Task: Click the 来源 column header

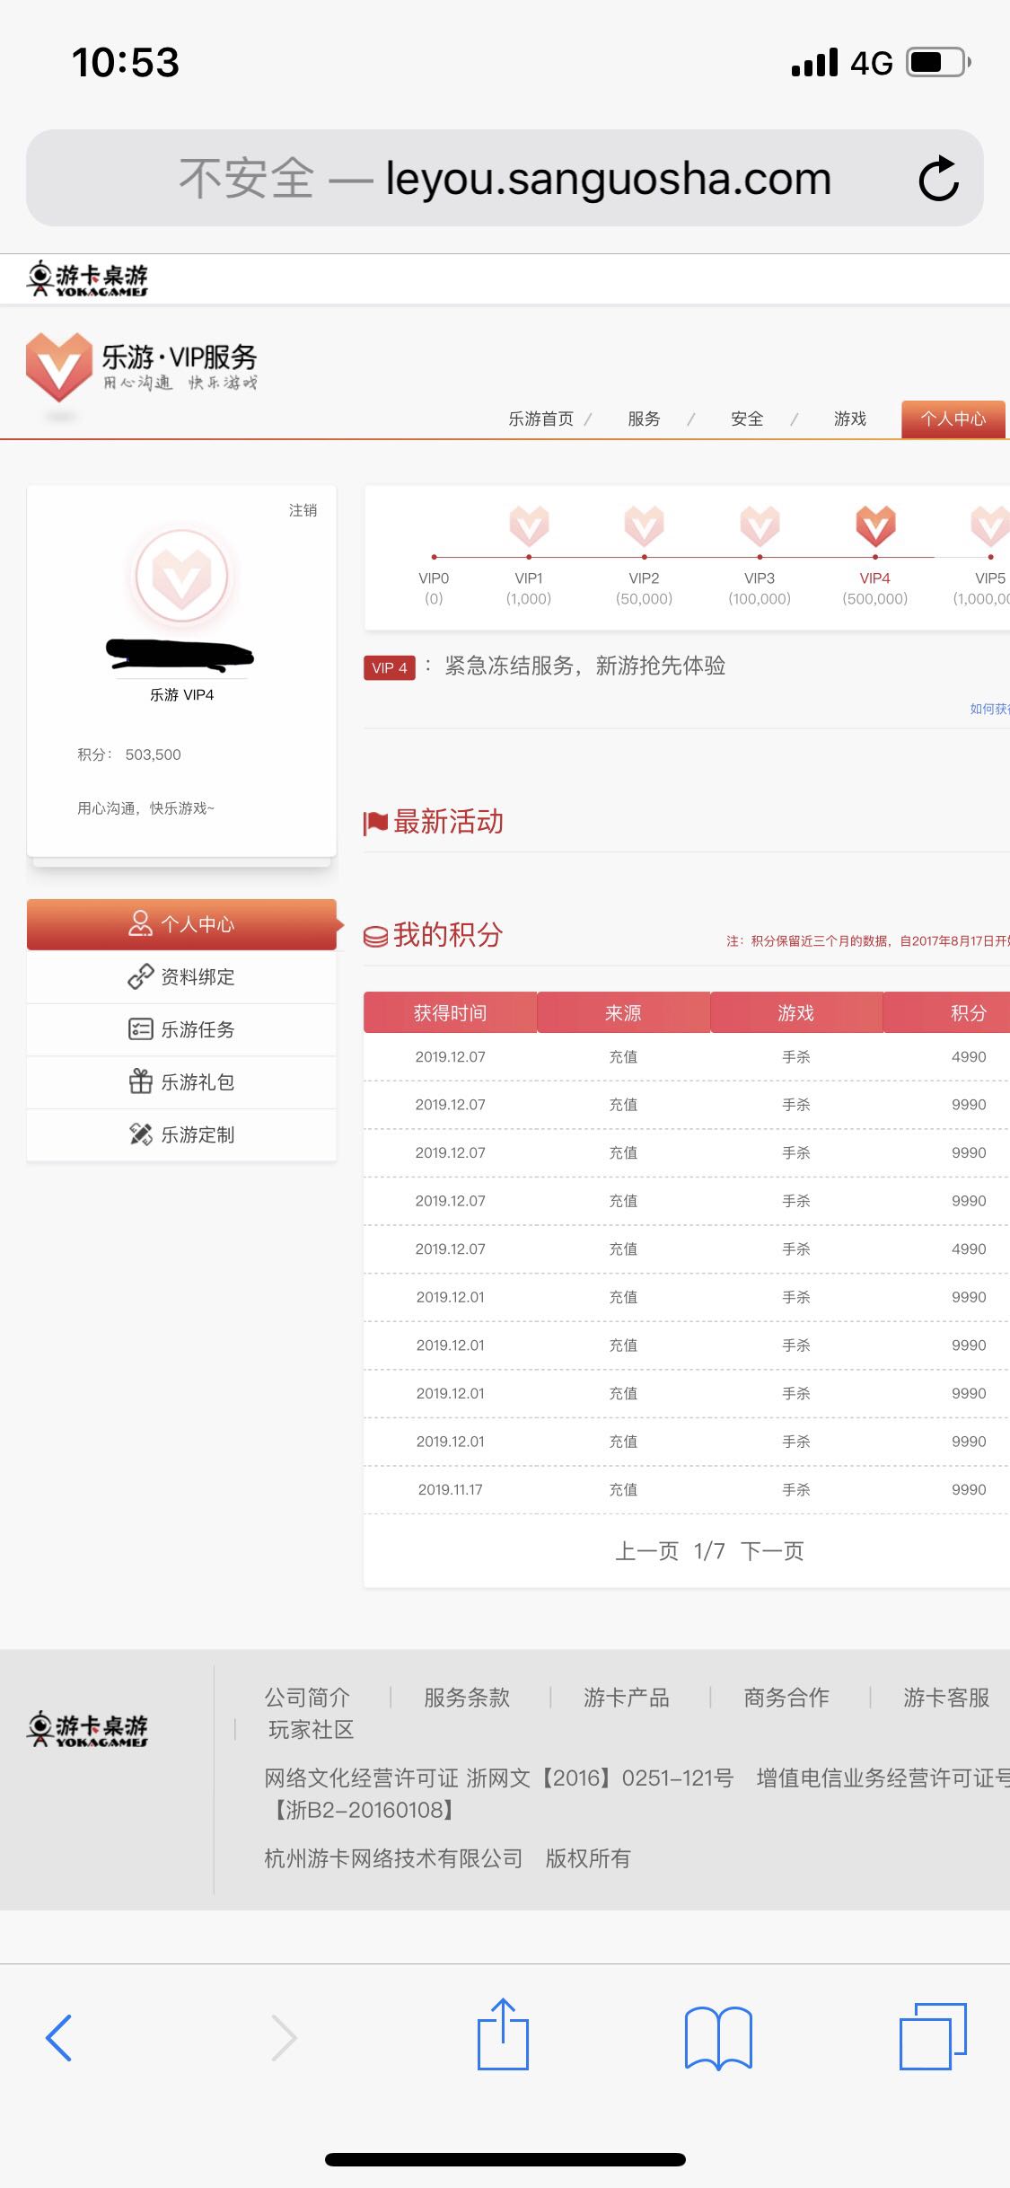Action: point(623,1013)
